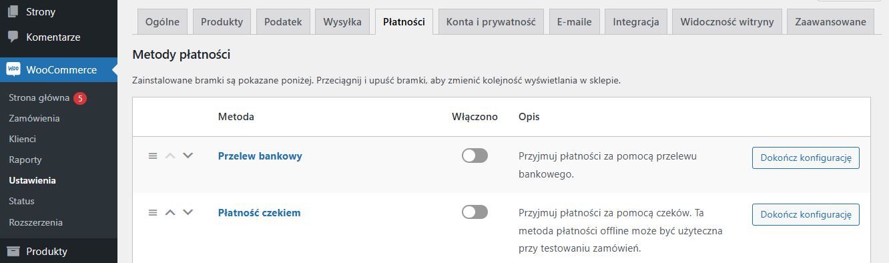889x263 pixels.
Task: Click the WooCommerce logo icon in sidebar
Action: 13,69
